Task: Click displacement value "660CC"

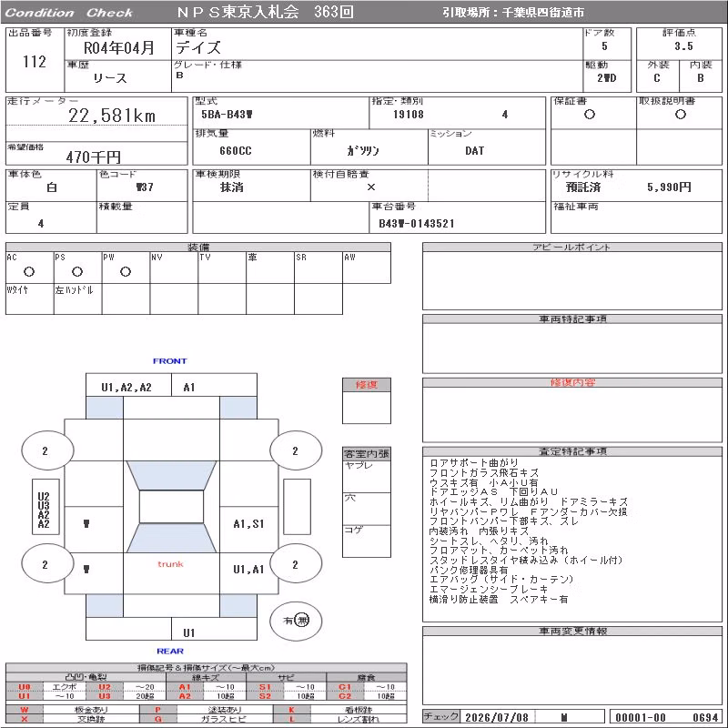Action: [x=236, y=151]
